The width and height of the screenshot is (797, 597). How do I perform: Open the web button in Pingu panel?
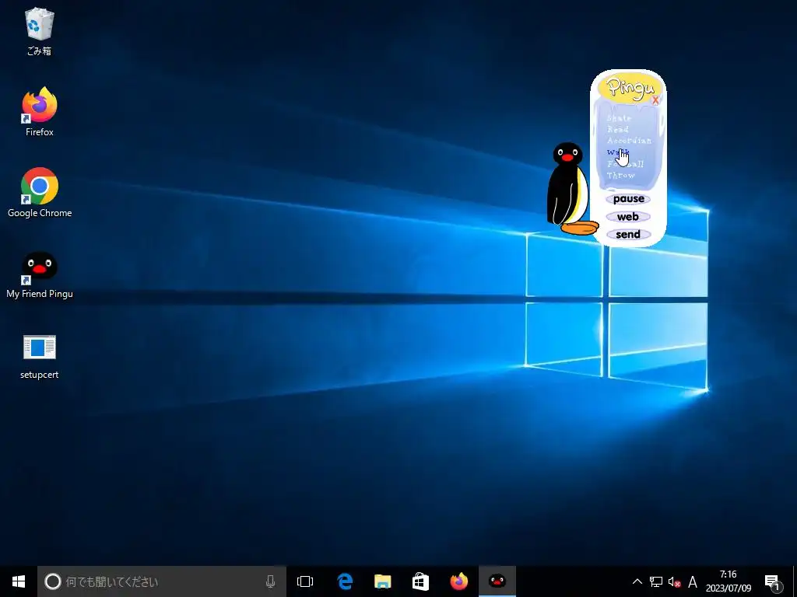[628, 217]
